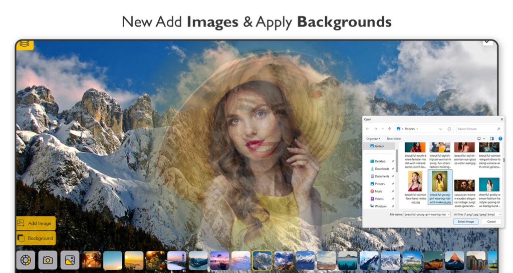Select the highlighted snowy mountain background thumbnail
Viewport: 513px width, 273px height.
click(263, 260)
